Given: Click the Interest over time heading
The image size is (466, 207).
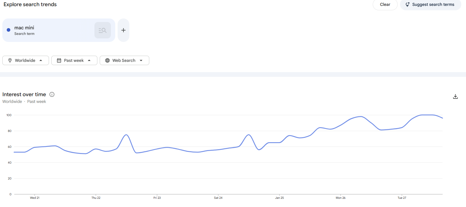Looking at the screenshot, I should coord(24,94).
